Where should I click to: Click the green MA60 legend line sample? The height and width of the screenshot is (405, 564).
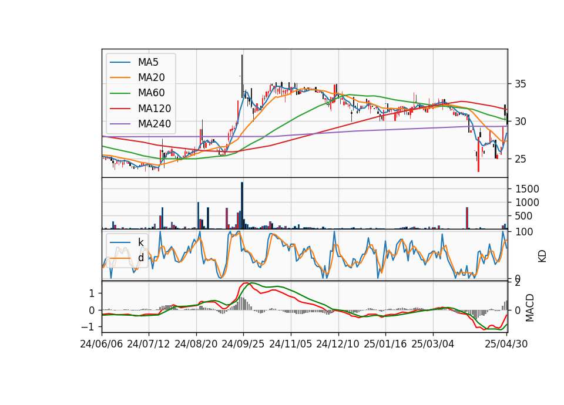click(x=120, y=93)
